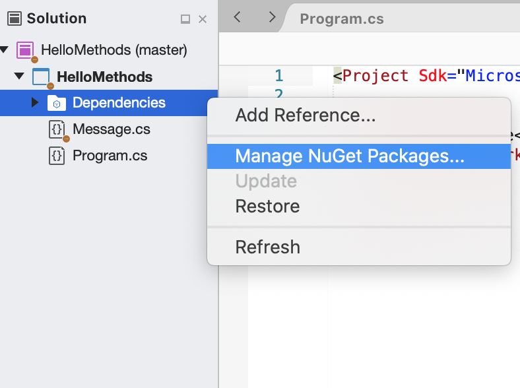
Task: Select Message.cs in the solution tree
Action: 111,129
